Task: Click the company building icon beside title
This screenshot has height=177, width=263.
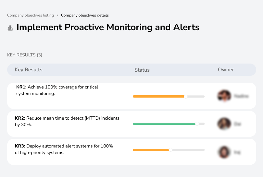Action: coord(10,28)
